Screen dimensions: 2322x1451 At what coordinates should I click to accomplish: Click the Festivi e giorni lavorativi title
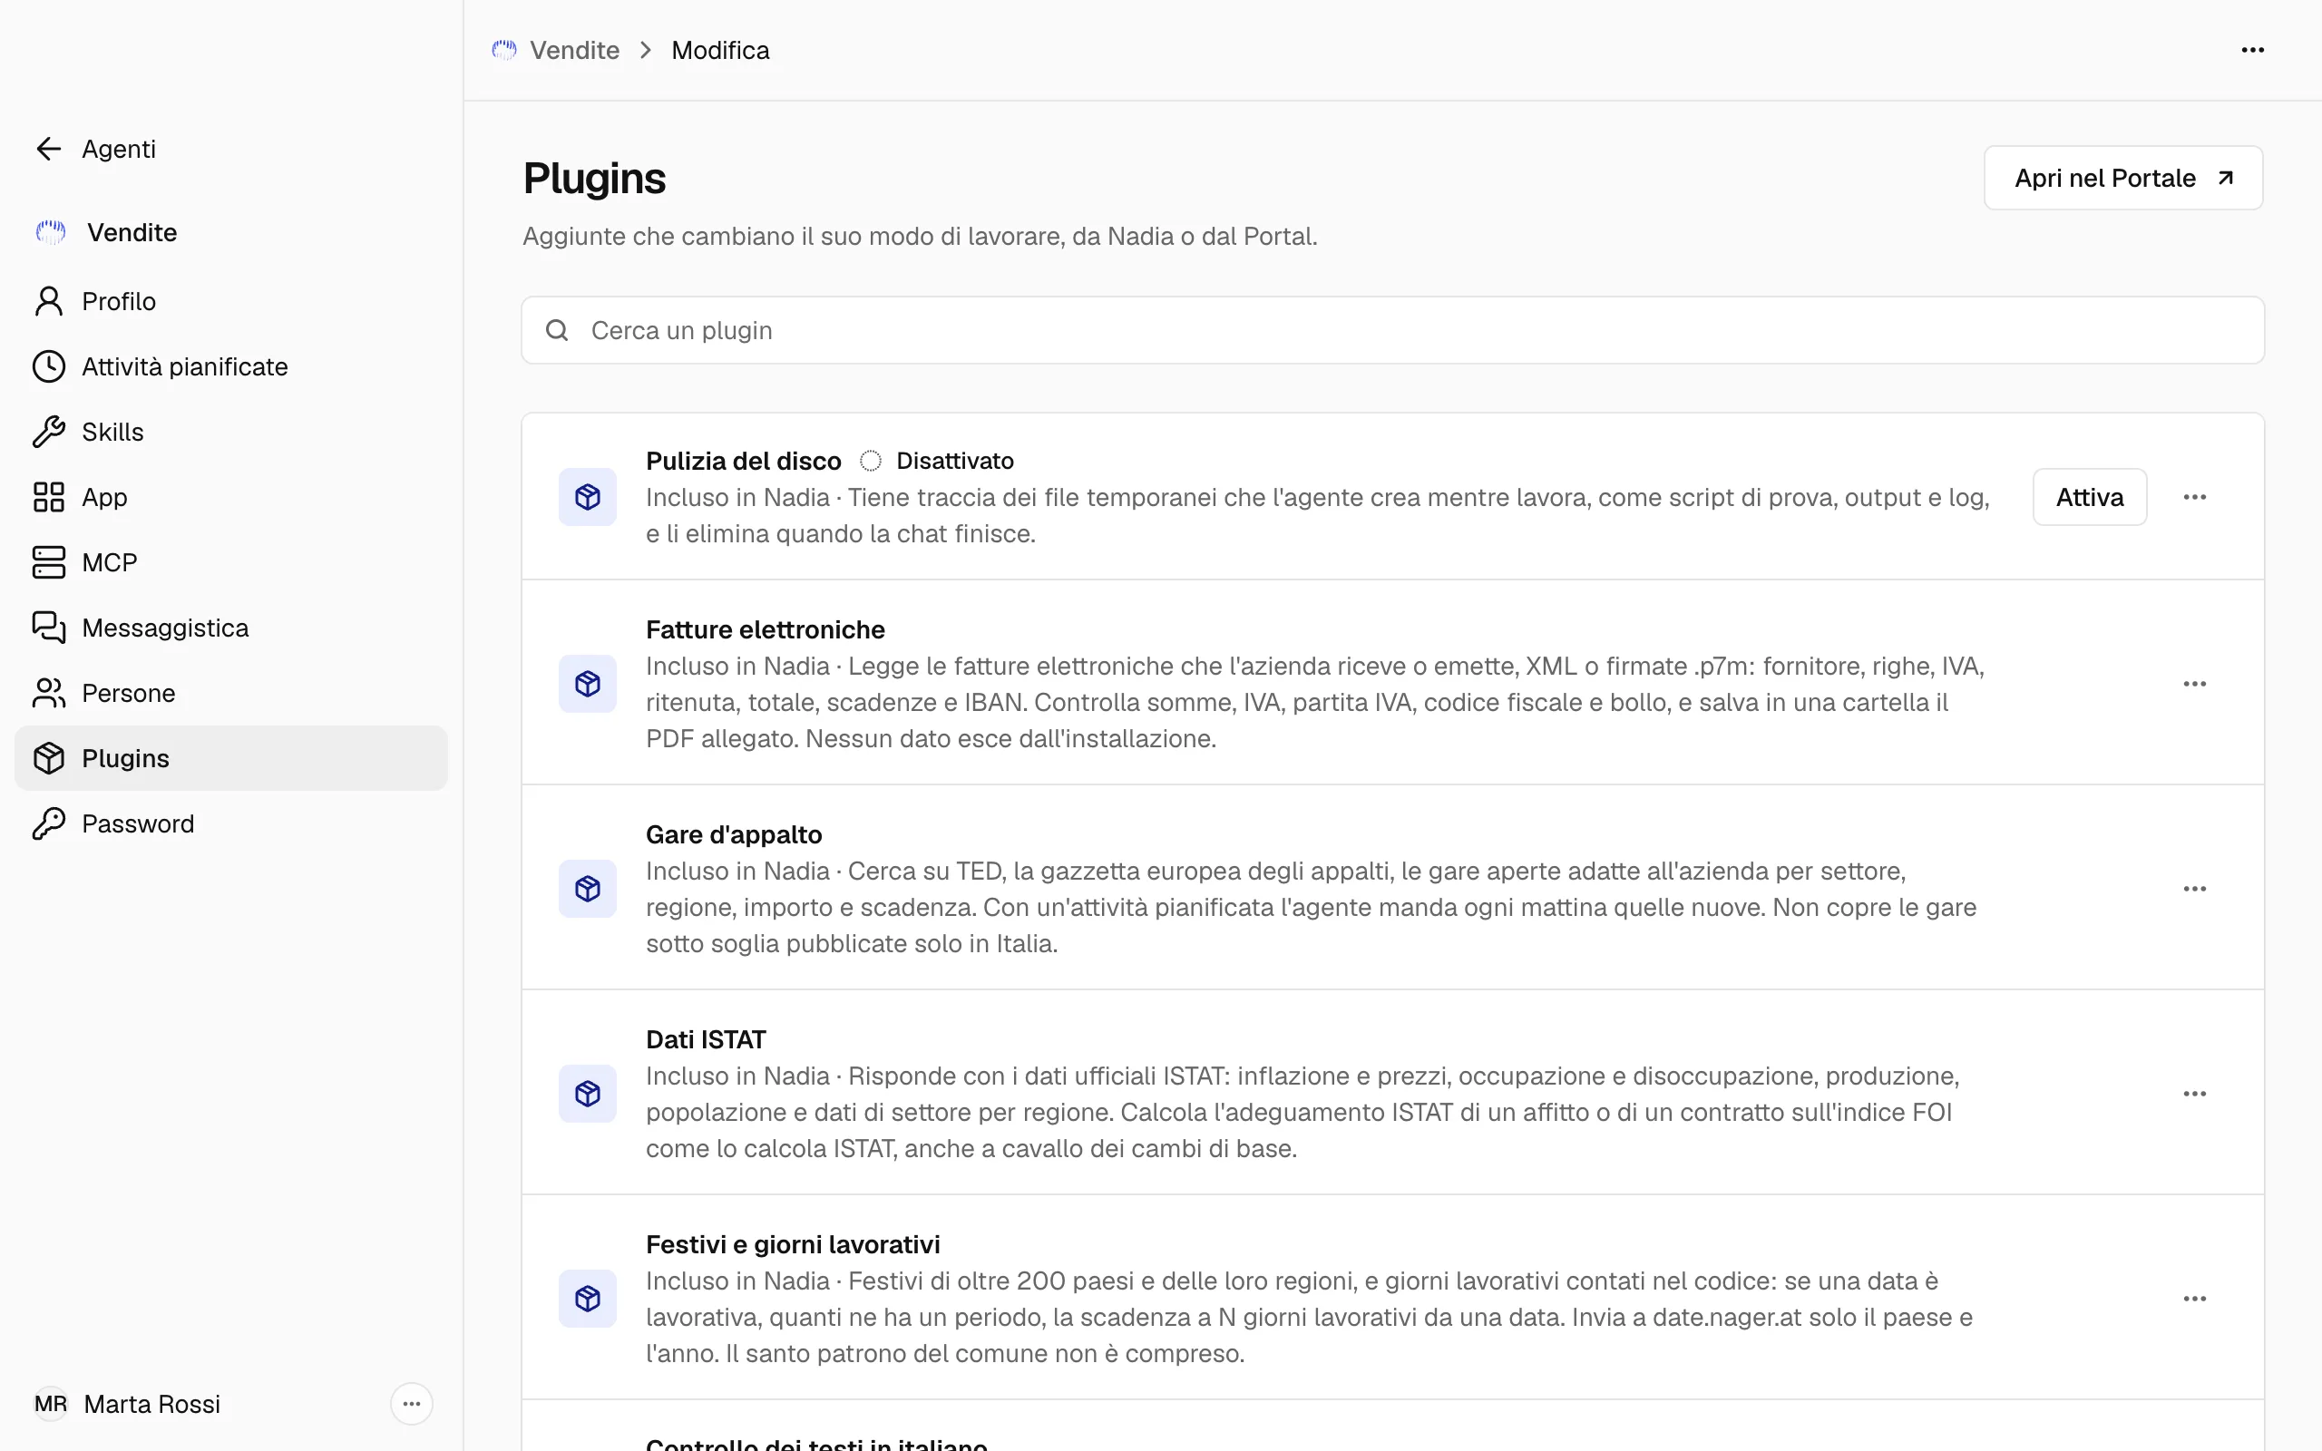pos(793,1244)
